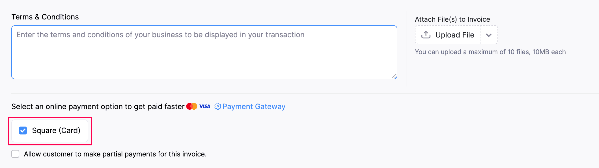Grab the textarea resize handle

(394, 76)
